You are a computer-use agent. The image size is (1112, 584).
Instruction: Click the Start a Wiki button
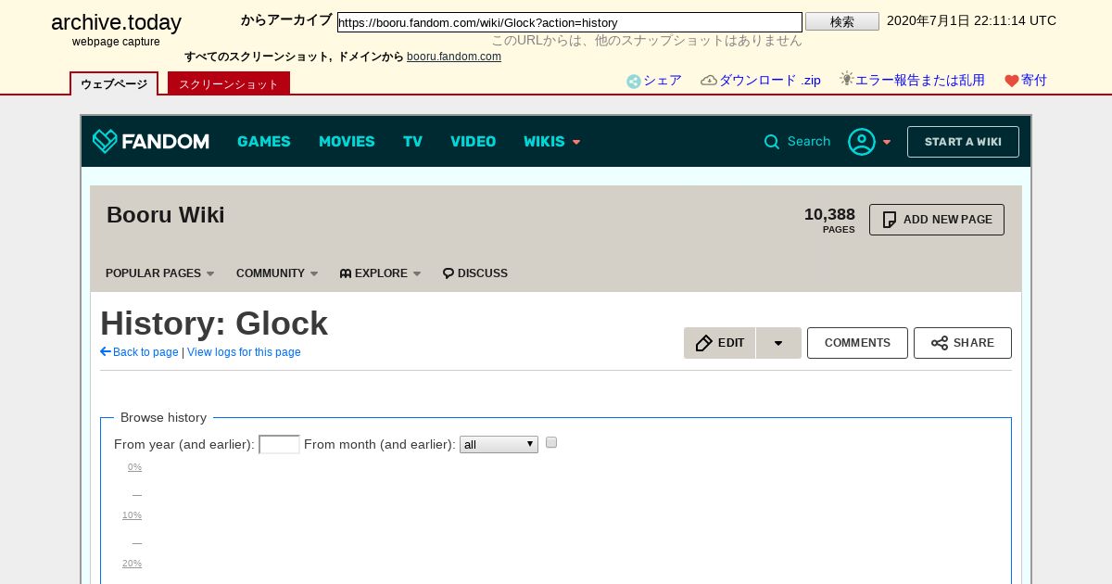[x=963, y=142]
